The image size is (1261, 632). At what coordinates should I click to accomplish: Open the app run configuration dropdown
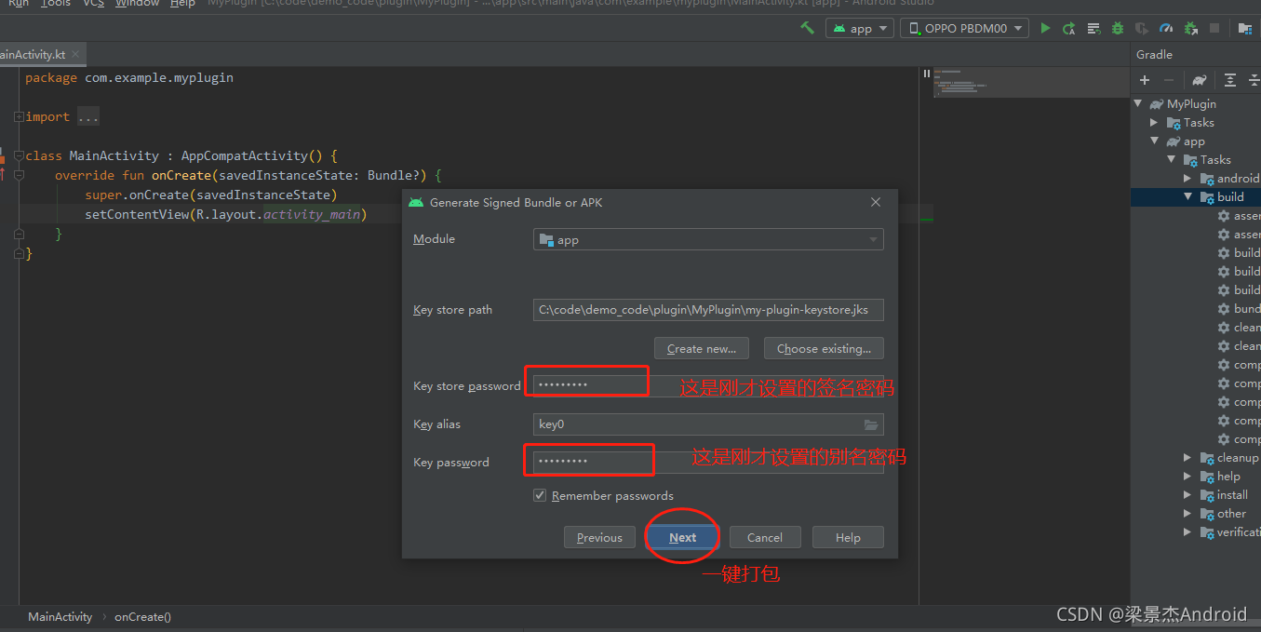point(859,28)
